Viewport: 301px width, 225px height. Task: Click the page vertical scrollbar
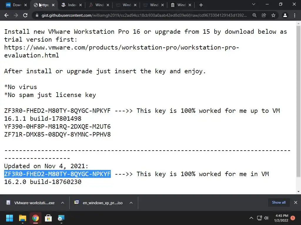(298, 101)
